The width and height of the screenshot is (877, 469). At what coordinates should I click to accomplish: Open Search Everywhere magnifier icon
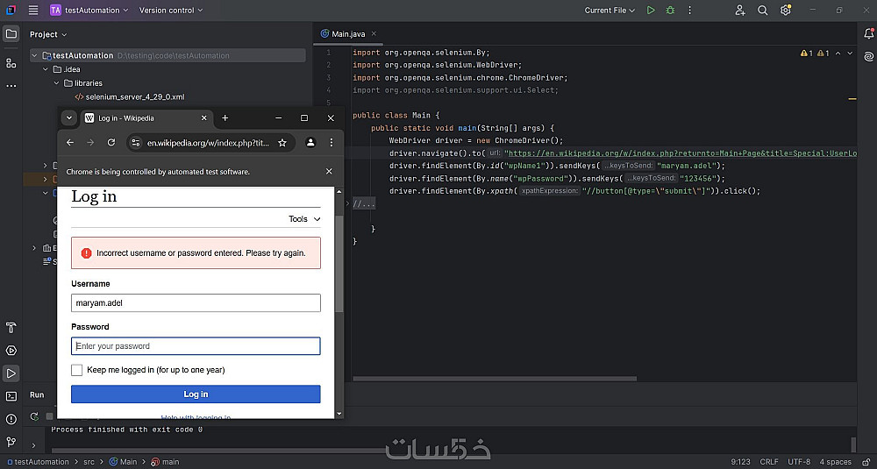[x=763, y=10]
